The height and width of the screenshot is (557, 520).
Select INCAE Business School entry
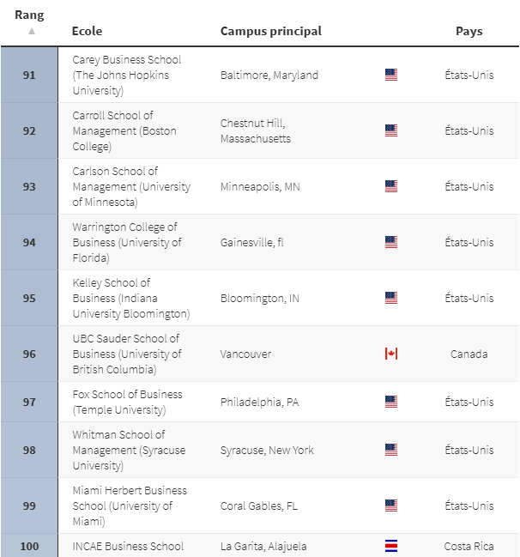pos(128,546)
